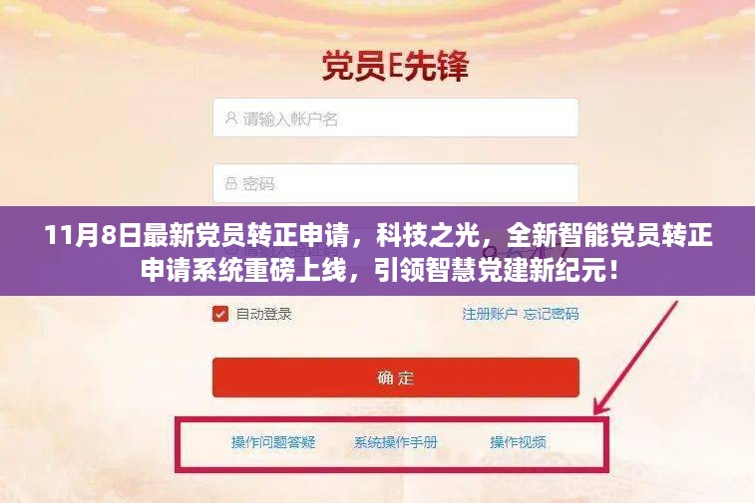Click the shield icon behind the purple banner
The height and width of the screenshot is (503, 755).
pos(231,251)
